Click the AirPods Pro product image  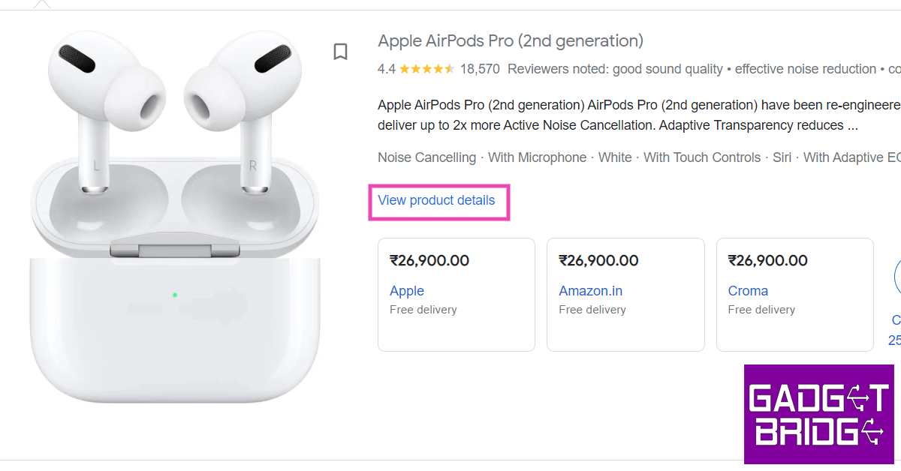coord(175,217)
